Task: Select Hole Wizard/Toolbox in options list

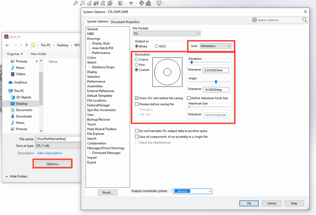Action: (x=102, y=129)
